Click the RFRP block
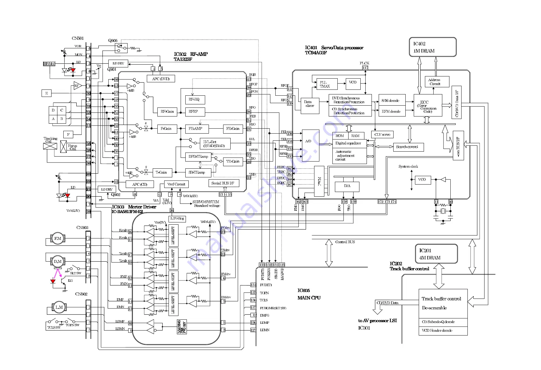Screen dimensions: 541x370 pos(195,111)
